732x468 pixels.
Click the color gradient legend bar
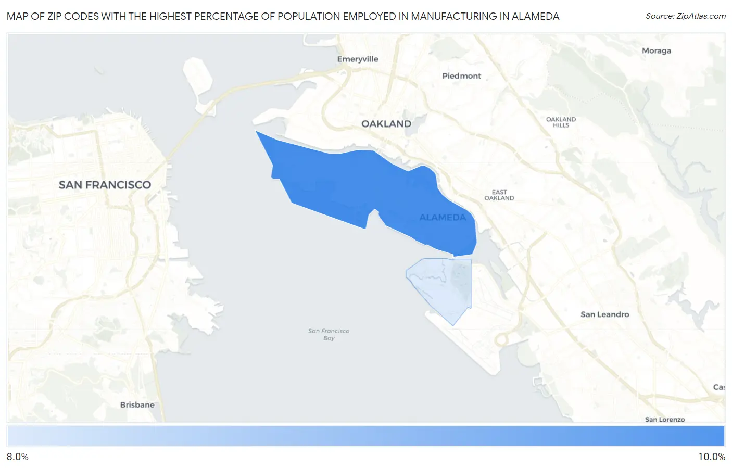[366, 436]
